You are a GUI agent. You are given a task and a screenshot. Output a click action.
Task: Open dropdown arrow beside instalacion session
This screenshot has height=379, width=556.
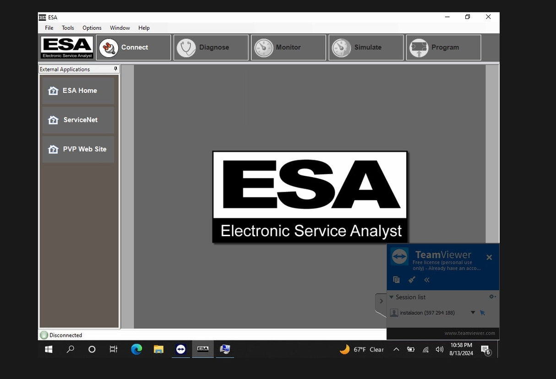473,313
